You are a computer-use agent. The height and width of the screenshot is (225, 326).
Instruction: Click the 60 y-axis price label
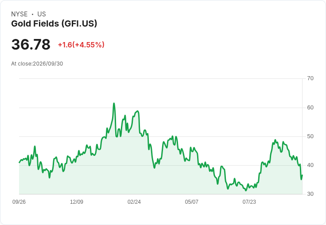pos(310,108)
